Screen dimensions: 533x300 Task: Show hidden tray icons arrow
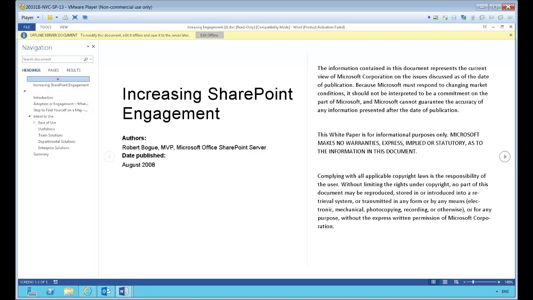coord(497,292)
